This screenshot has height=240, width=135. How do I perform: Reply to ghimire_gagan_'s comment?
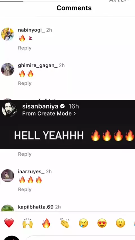[25, 83]
